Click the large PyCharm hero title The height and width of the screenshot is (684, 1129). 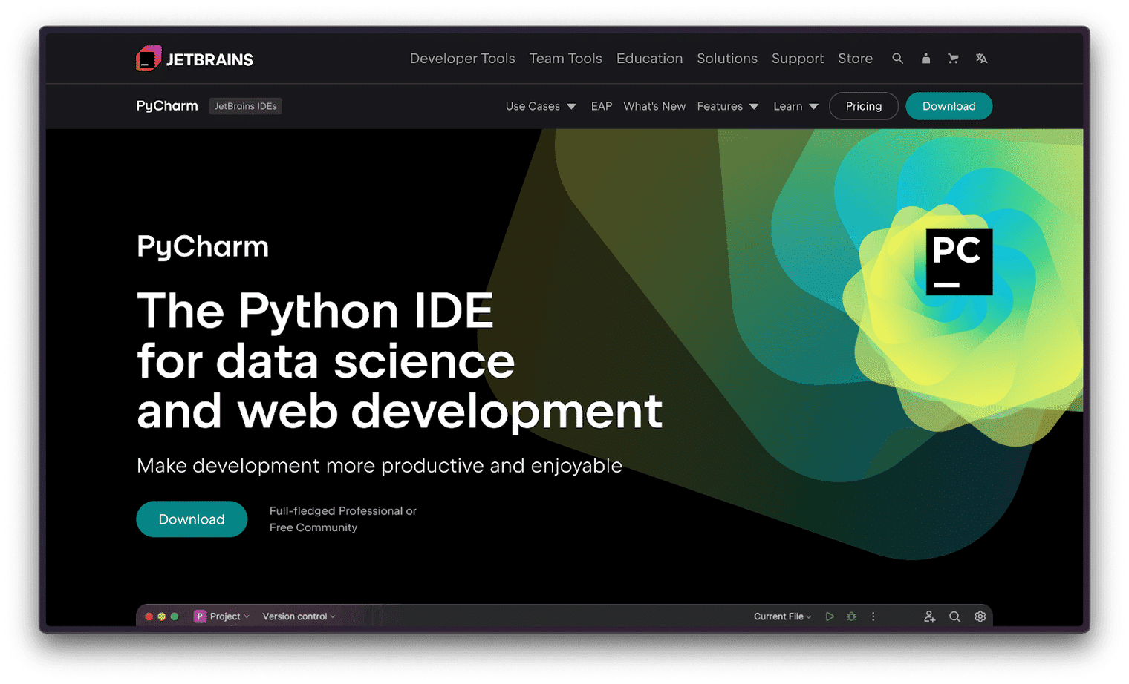pos(203,247)
